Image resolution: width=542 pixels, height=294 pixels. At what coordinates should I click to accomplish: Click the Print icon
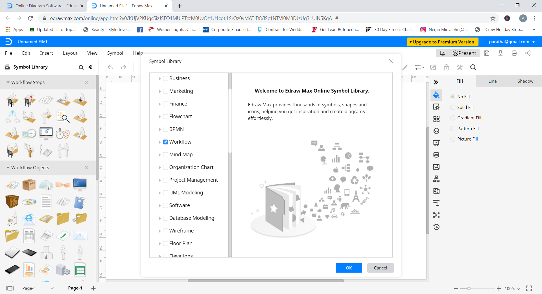(x=514, y=53)
